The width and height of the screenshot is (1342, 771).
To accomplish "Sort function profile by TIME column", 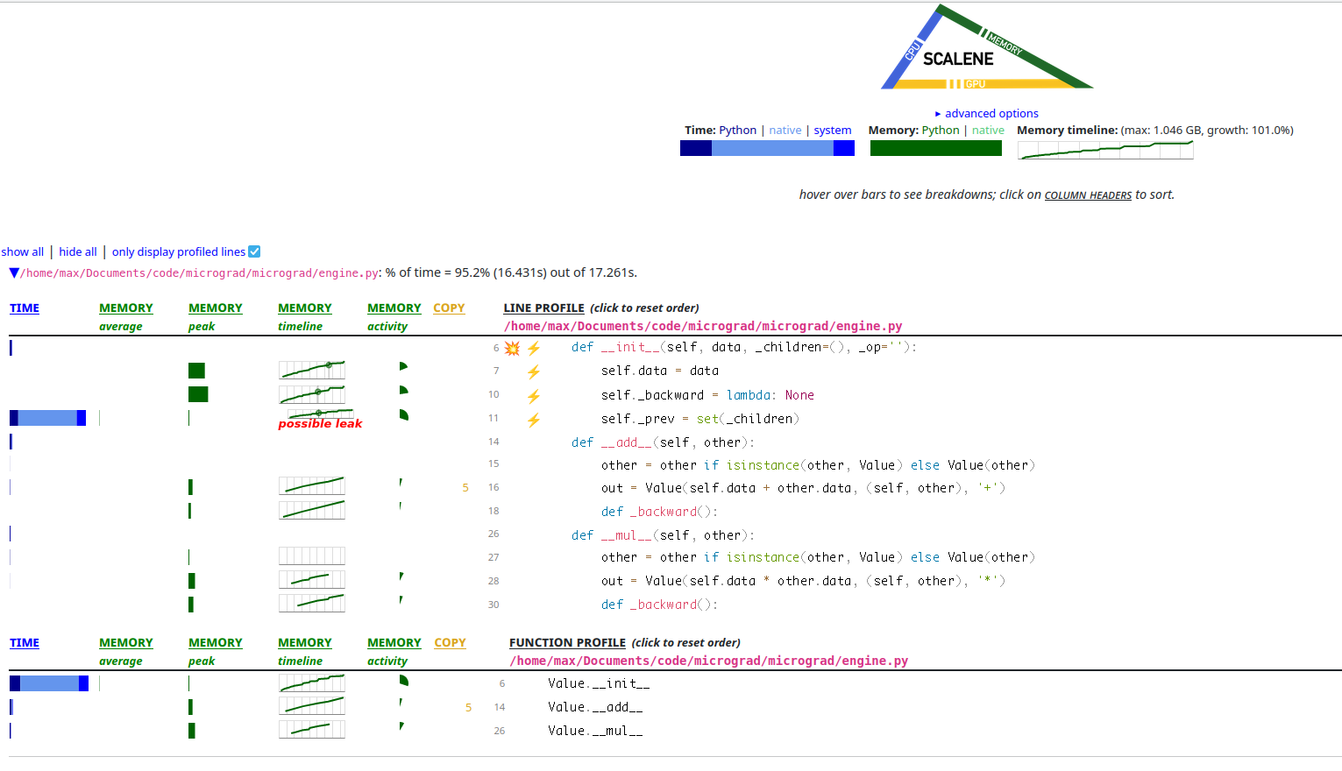I will (25, 643).
